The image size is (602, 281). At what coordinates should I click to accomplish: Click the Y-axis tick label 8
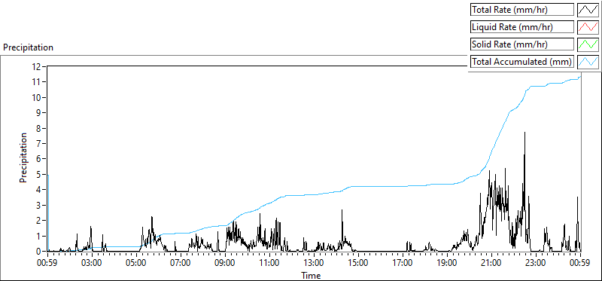coord(39,128)
